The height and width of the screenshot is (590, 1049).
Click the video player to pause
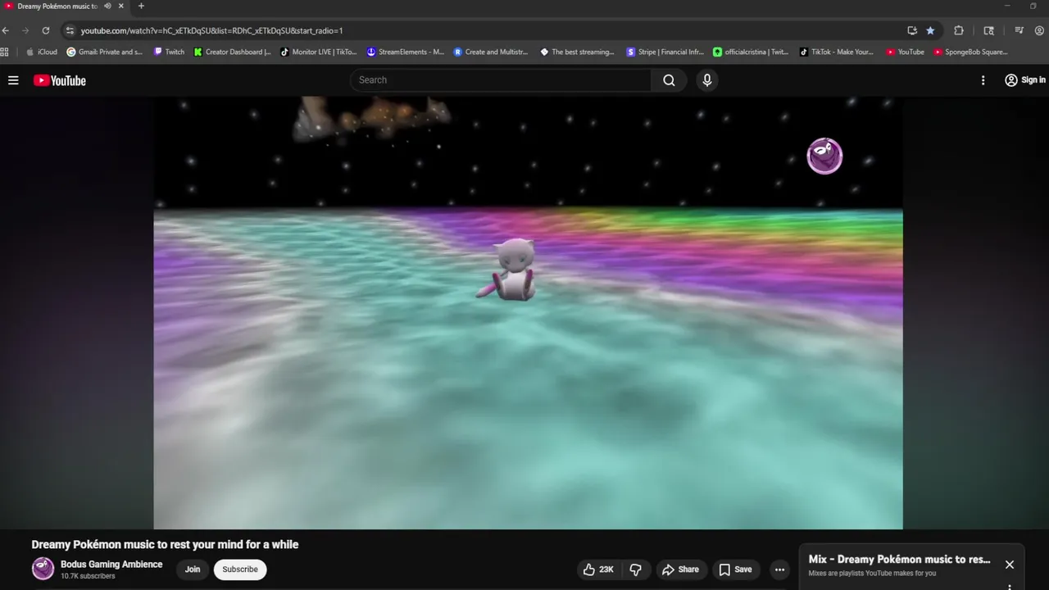click(x=528, y=313)
